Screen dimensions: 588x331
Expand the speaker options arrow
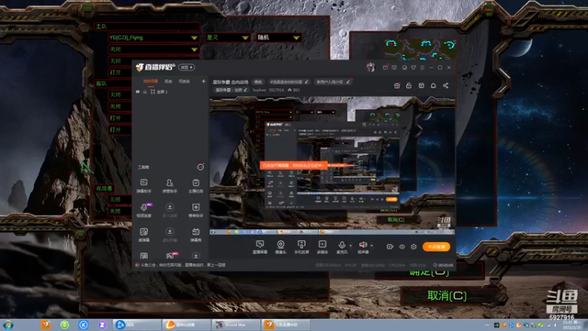[372, 246]
